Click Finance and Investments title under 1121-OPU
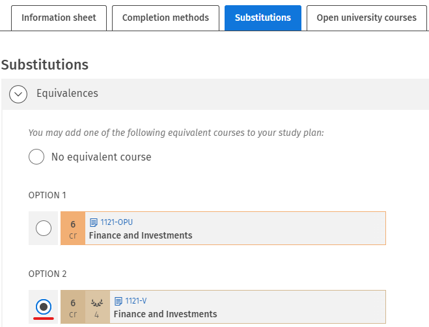The width and height of the screenshot is (429, 327). [x=140, y=235]
